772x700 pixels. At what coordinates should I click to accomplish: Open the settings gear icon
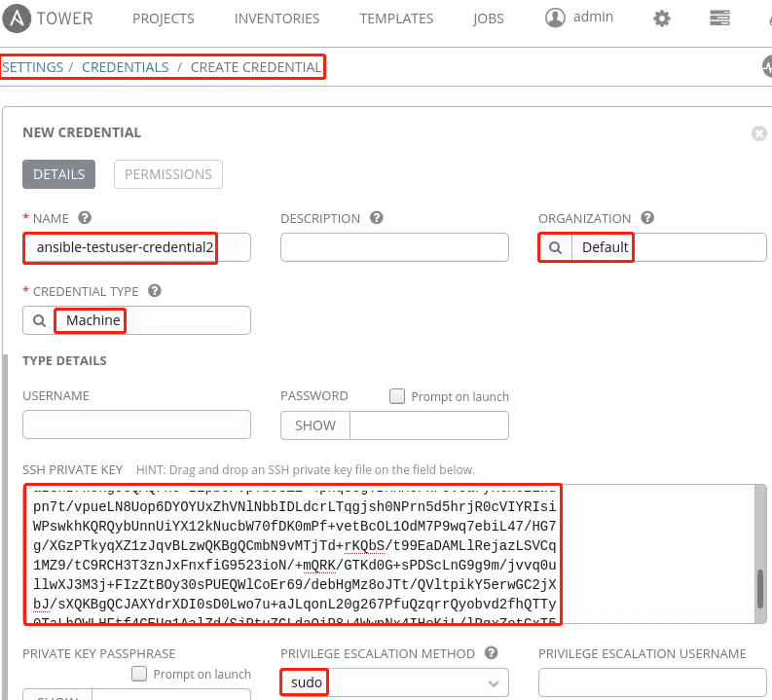662,18
